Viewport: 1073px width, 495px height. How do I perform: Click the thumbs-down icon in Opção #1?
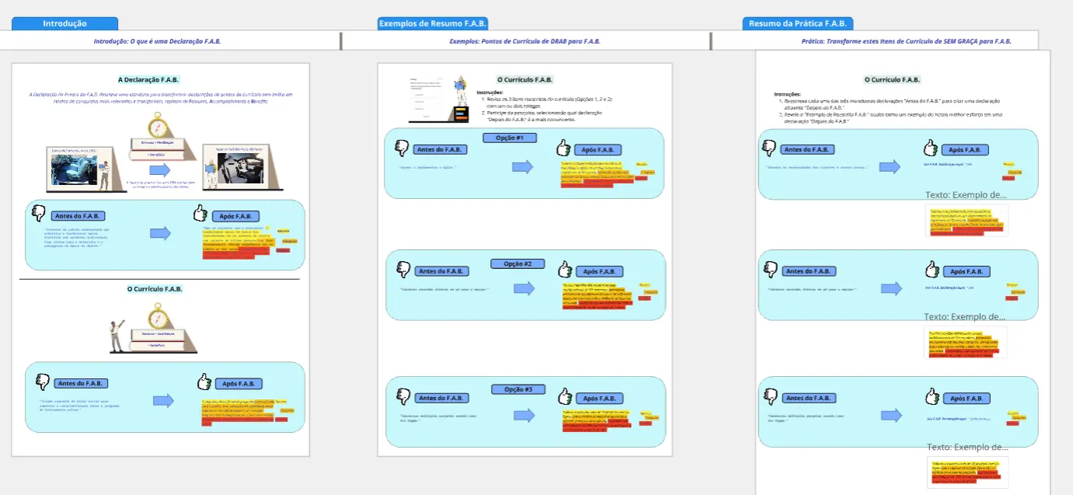click(402, 148)
